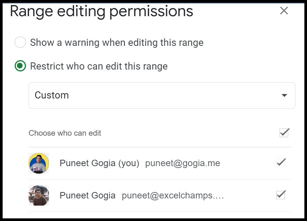This screenshot has width=307, height=221.
Task: Toggle checkbox for puneet@gogia.me
Action: point(281,163)
